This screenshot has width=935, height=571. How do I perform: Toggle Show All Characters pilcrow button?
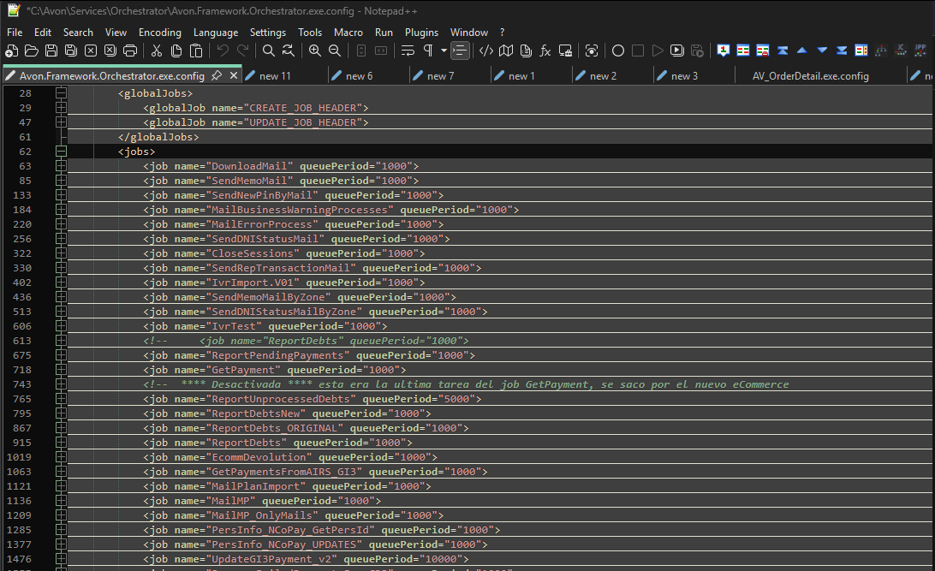click(427, 51)
